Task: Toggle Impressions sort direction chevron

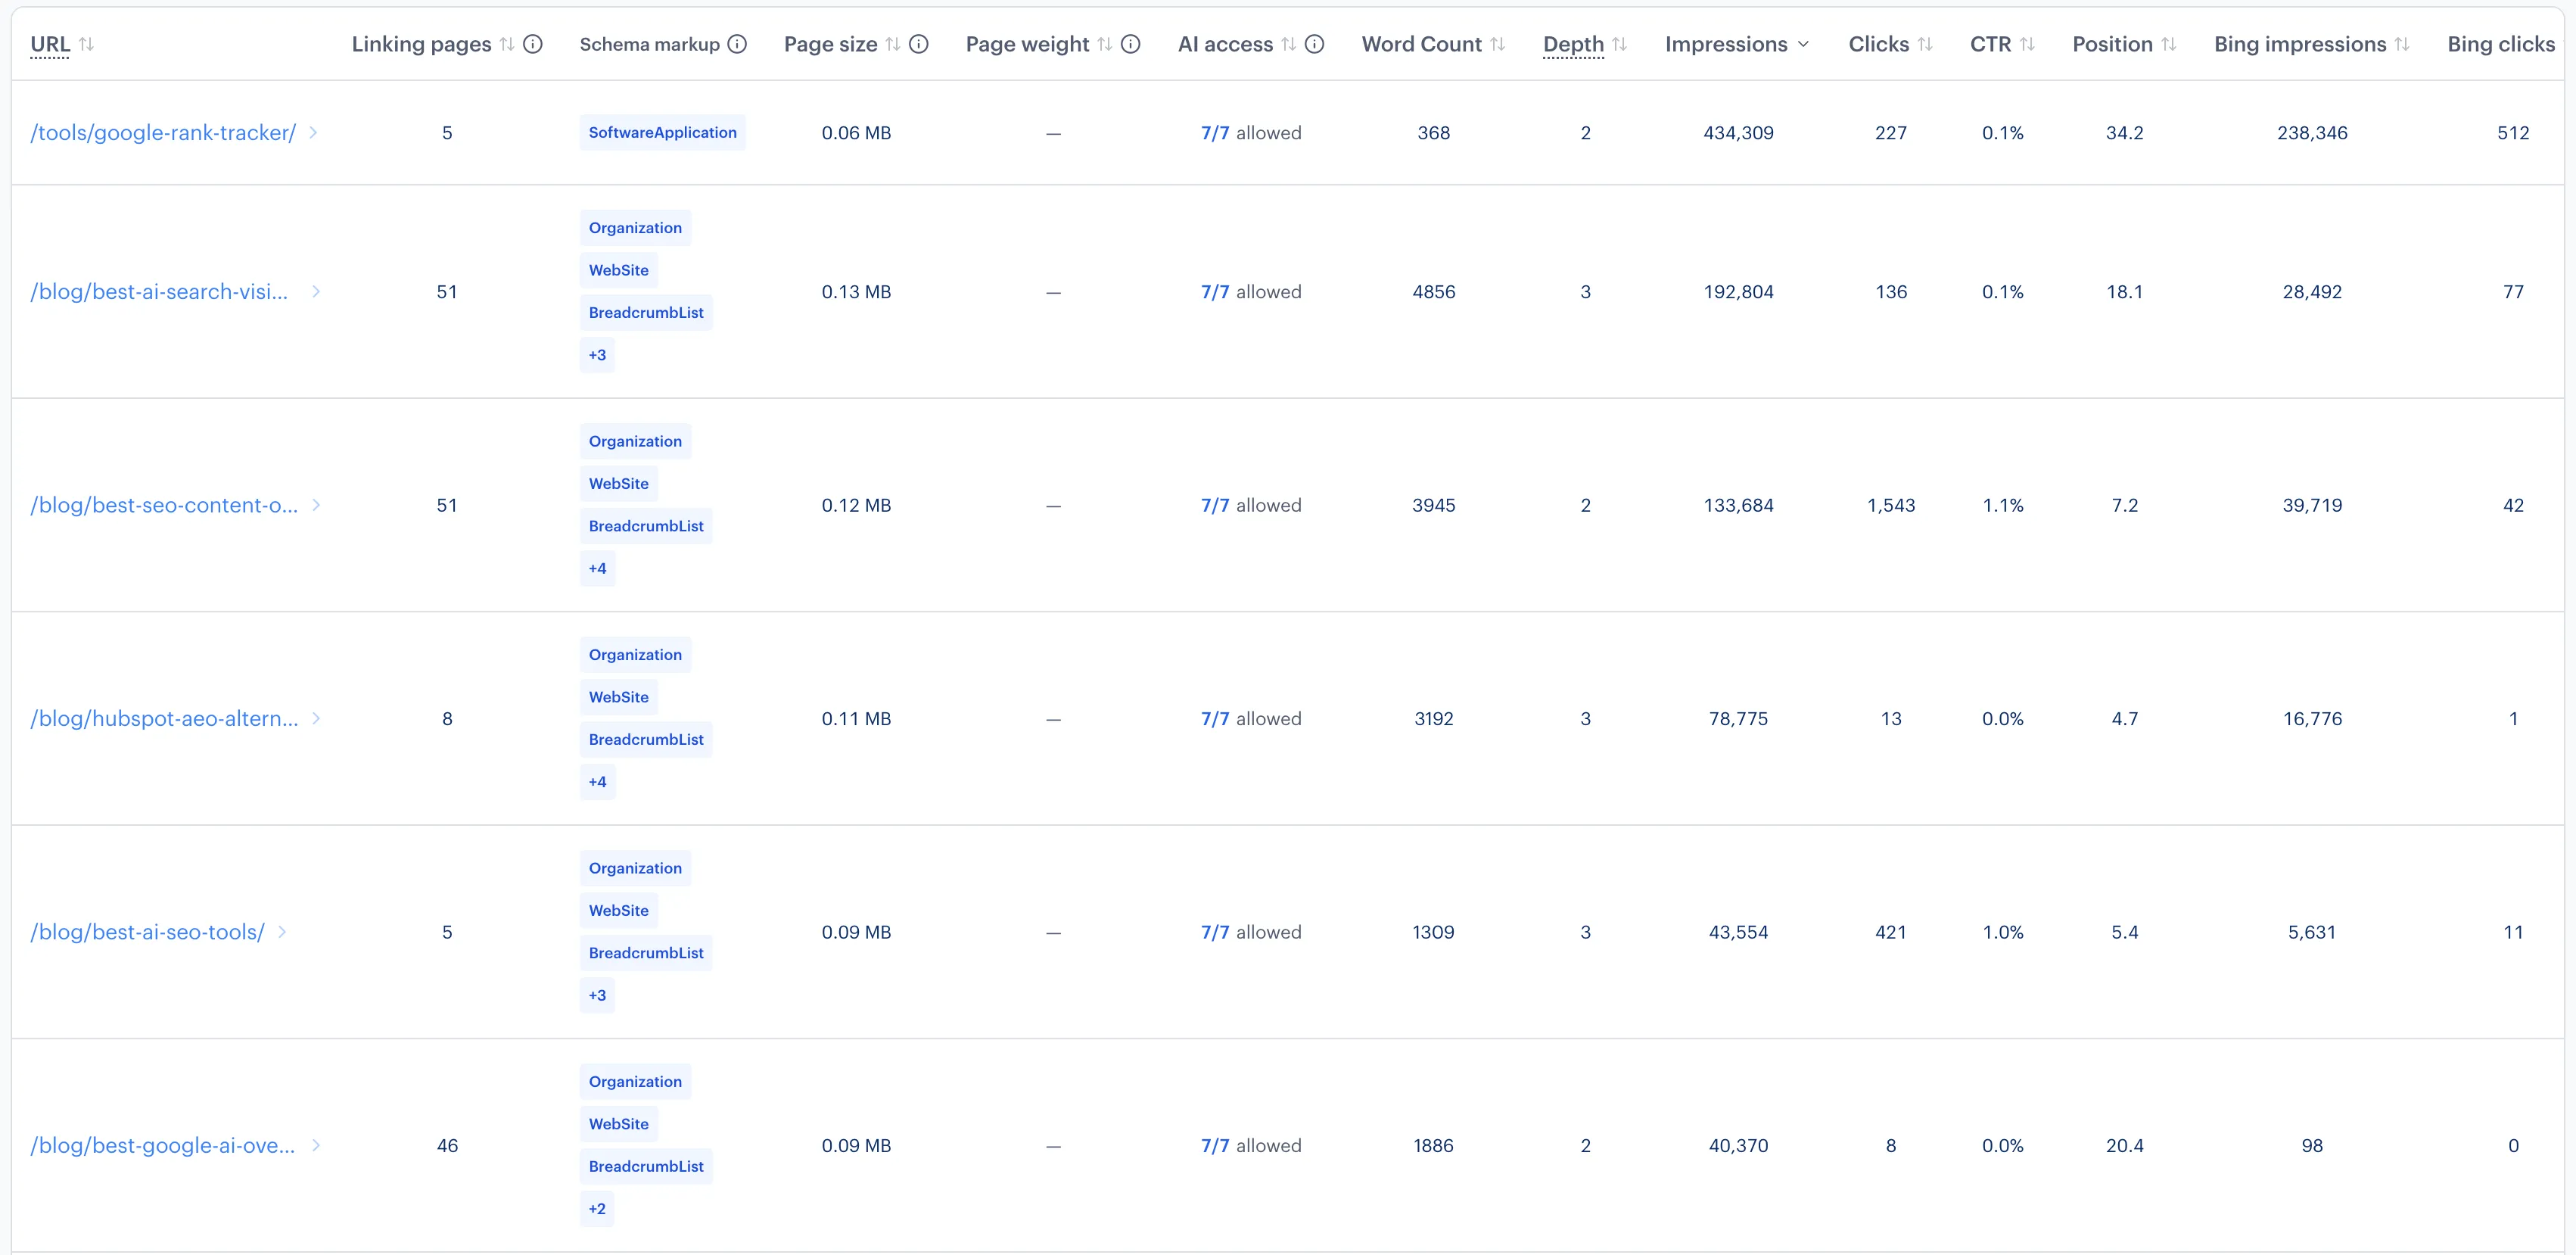Action: pos(1803,44)
